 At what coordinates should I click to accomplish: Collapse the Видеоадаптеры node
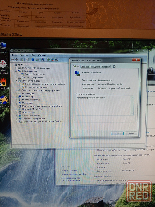point(16,71)
